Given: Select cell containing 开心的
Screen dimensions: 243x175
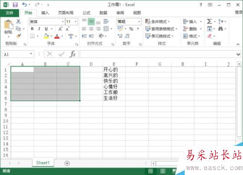Looking at the screenshot, I should click(x=114, y=70).
